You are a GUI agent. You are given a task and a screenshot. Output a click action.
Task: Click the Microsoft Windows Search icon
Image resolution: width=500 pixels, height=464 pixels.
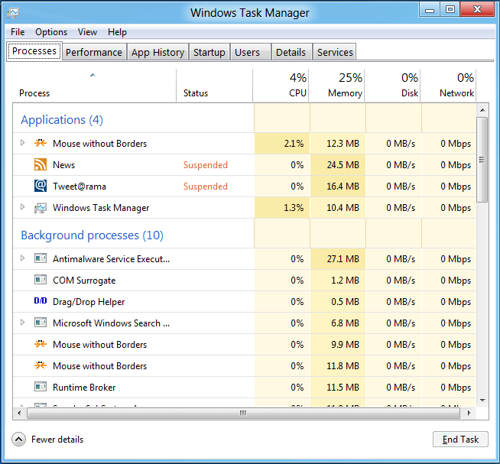point(41,323)
